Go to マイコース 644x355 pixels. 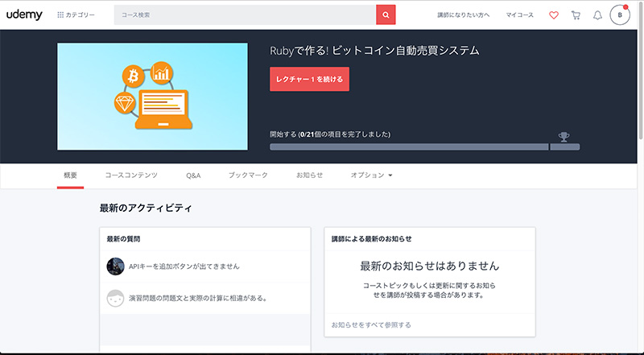tap(519, 14)
